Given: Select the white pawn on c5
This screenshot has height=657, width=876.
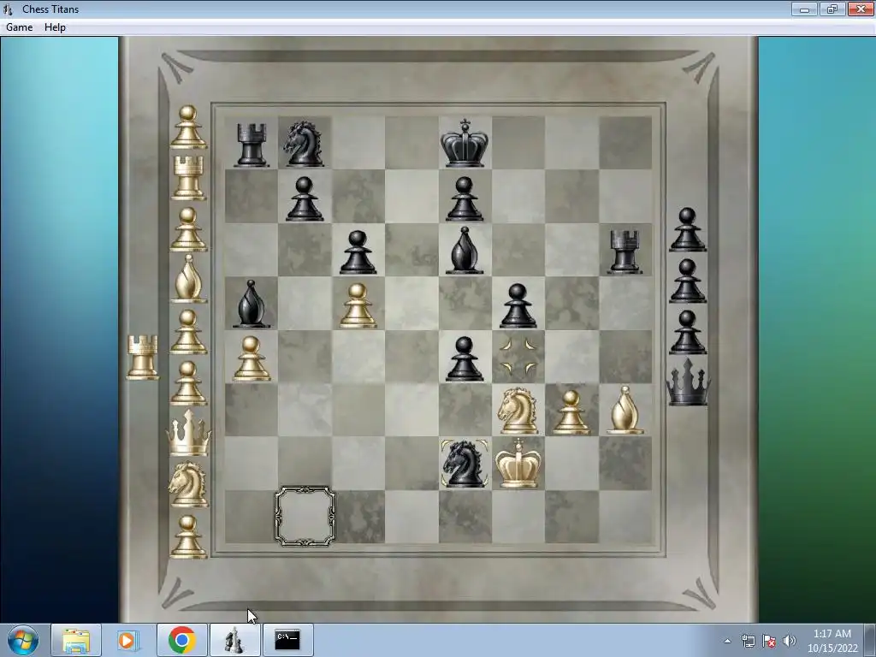Looking at the screenshot, I should pyautogui.click(x=358, y=305).
